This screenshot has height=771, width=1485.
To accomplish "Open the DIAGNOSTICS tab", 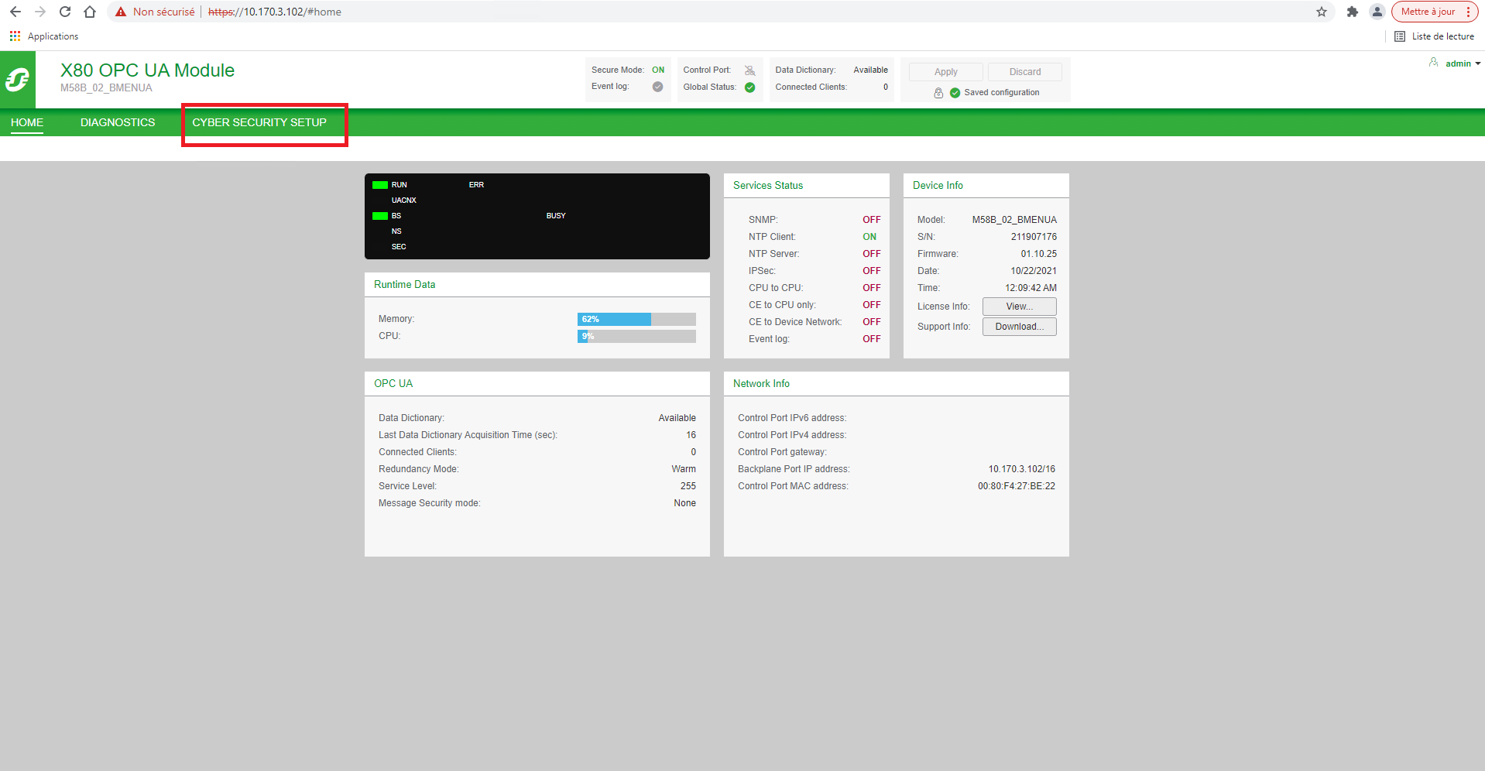I will [118, 122].
